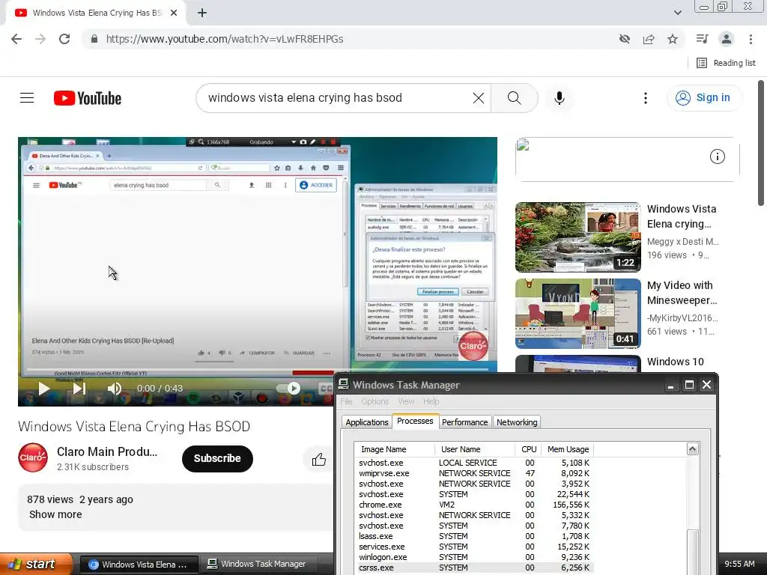Open the 1:22 Windows Vista Elena thumbnail
The image size is (767, 575).
click(577, 237)
